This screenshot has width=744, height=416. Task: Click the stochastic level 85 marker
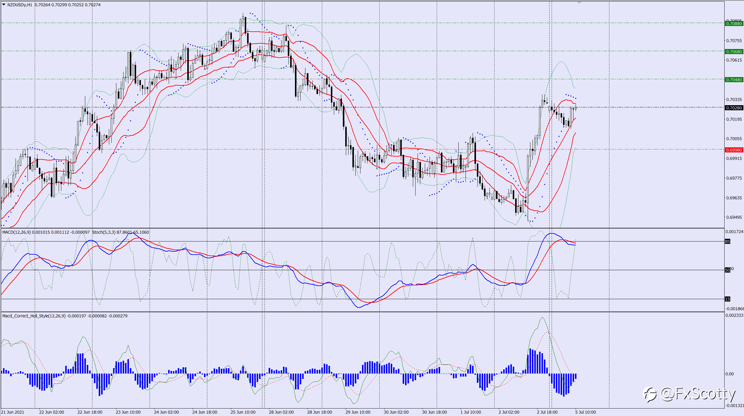tap(728, 241)
